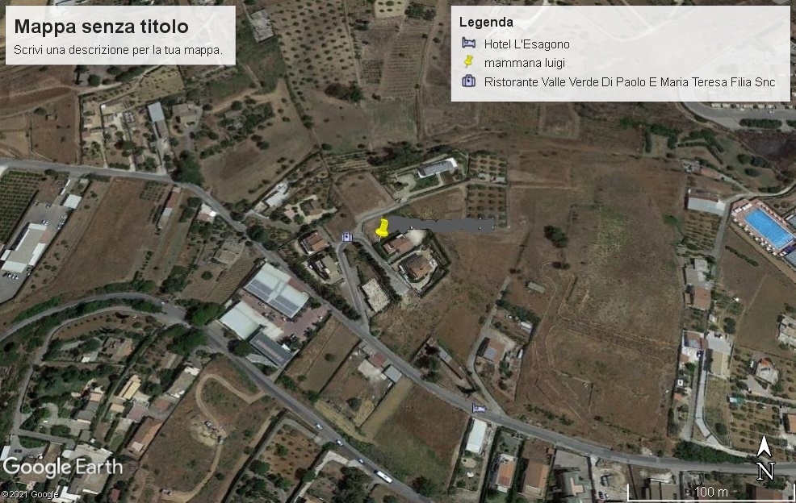796x503 pixels.
Task: Click the restaurant icon in the legend
Action: tap(468, 81)
